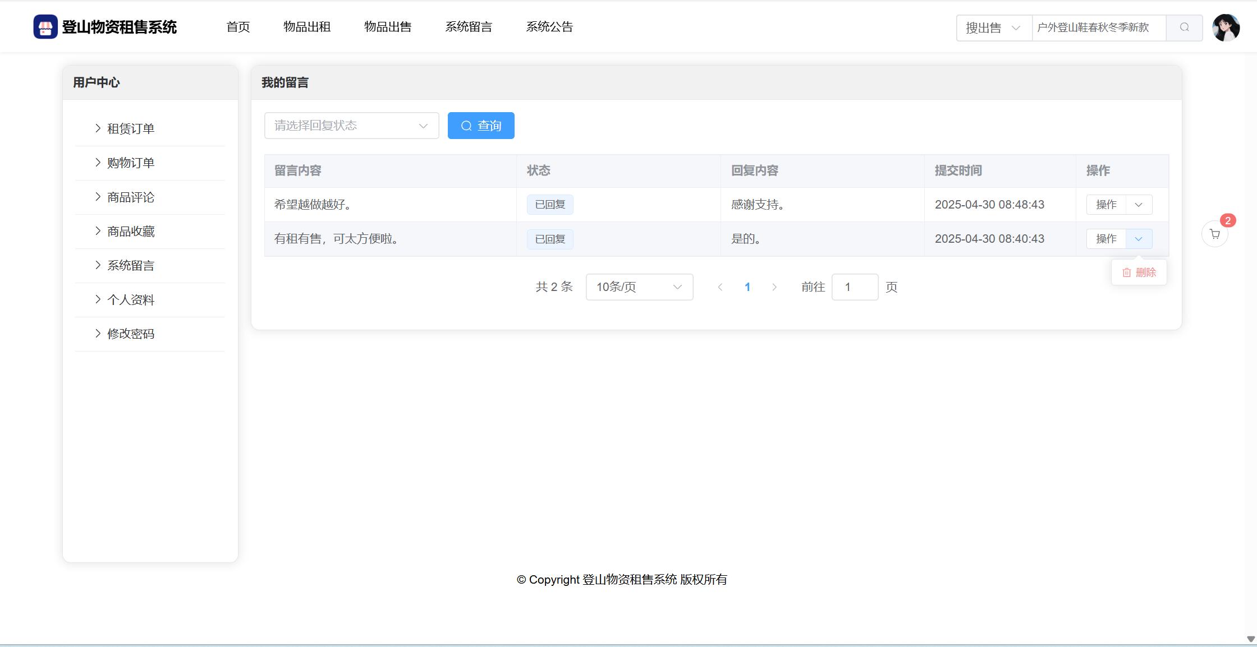
Task: Click the page jump number field
Action: (x=854, y=287)
